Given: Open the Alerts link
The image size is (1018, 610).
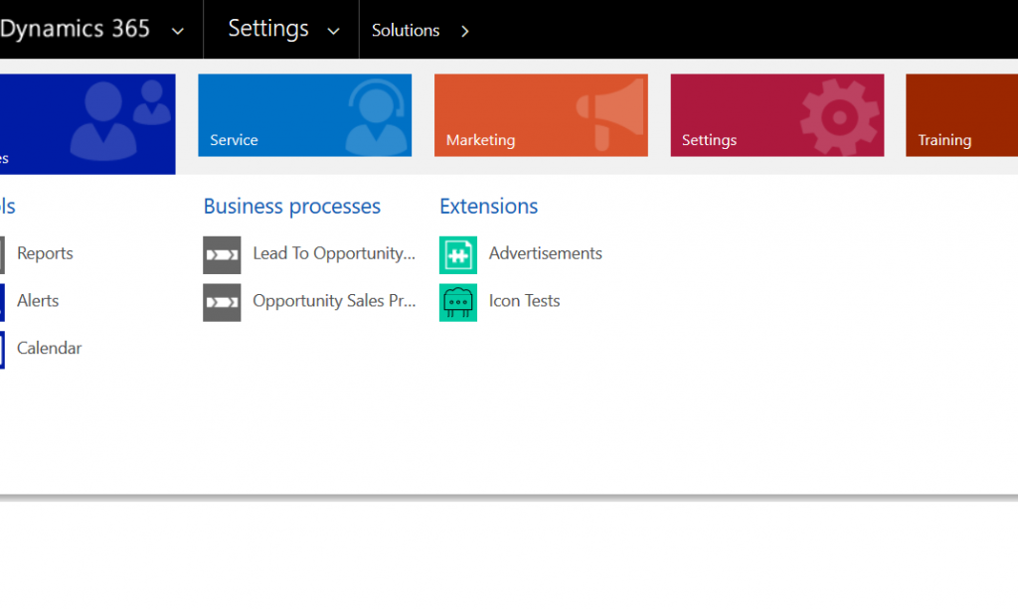Looking at the screenshot, I should tap(38, 300).
